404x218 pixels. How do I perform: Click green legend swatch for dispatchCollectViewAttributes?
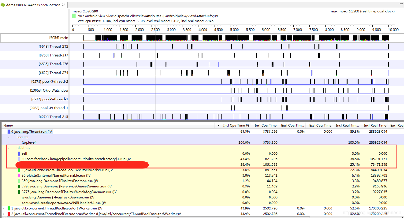pos(74,16)
